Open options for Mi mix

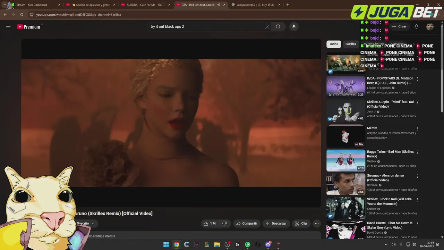(418, 129)
